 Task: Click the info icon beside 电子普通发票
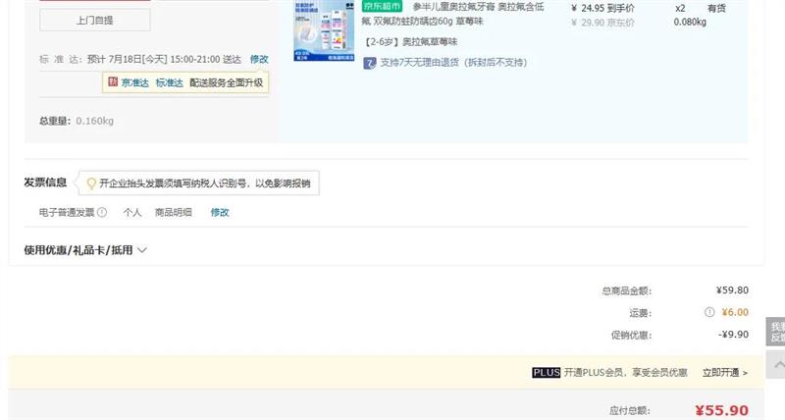102,212
